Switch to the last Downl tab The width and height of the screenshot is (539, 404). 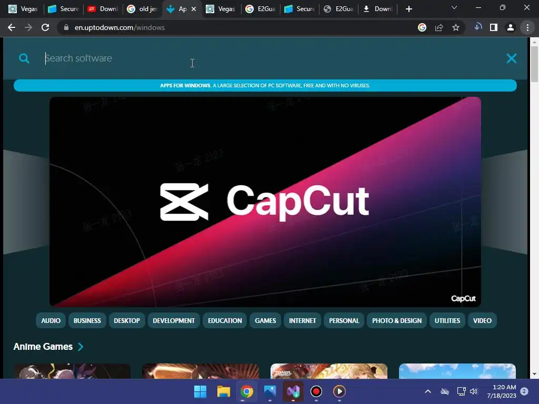coord(378,9)
